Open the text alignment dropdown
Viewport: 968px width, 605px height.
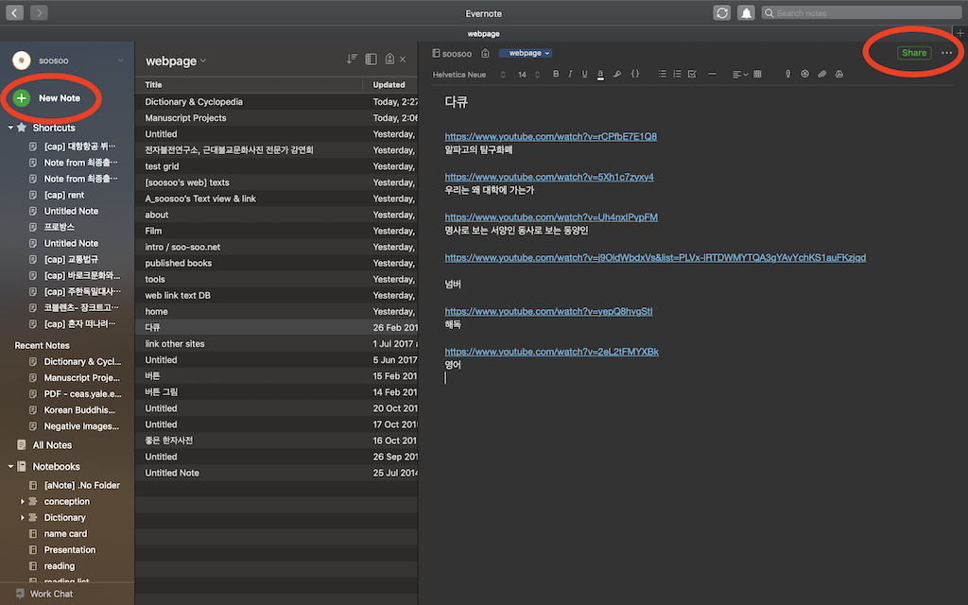pos(739,75)
